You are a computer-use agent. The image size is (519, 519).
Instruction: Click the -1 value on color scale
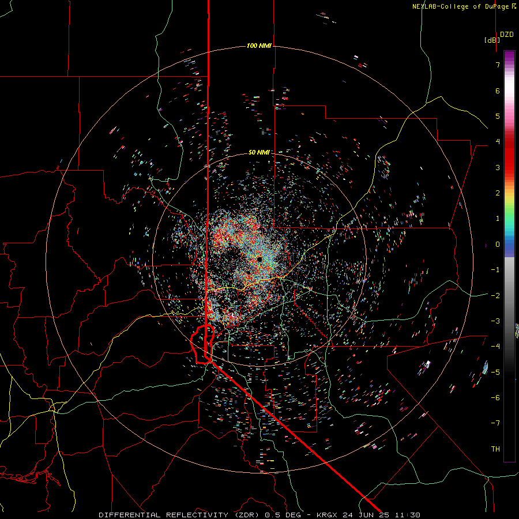point(495,270)
